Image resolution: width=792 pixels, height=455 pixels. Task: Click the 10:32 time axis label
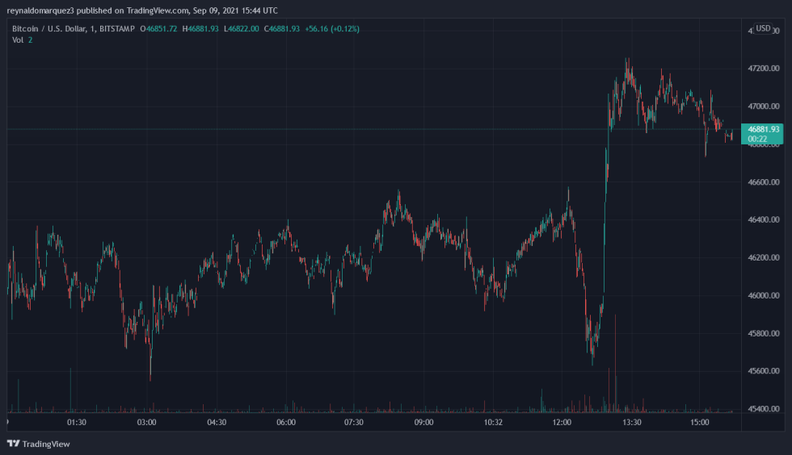pos(493,422)
